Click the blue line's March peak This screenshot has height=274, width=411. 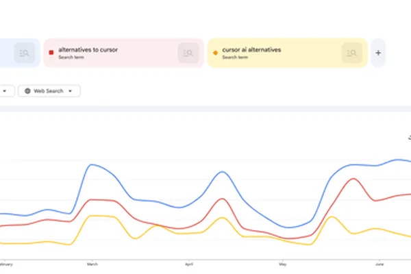(91, 164)
